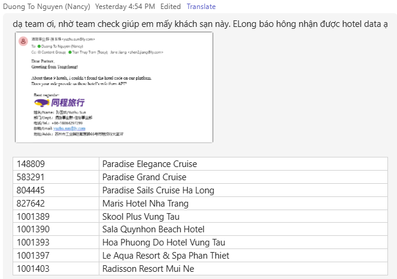Select the Radisson Resort Mui Ne cell
The width and height of the screenshot is (397, 279).
(x=148, y=269)
